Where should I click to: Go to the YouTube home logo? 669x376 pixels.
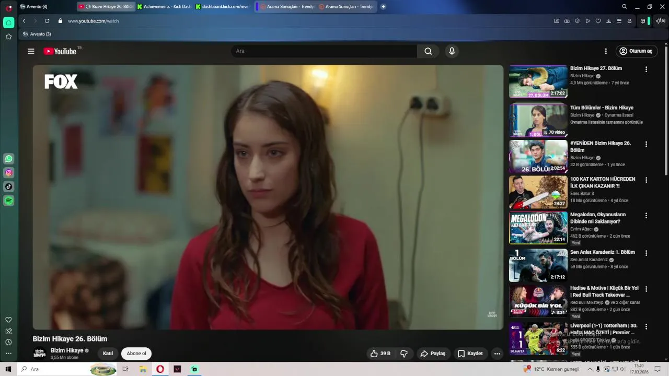click(x=60, y=51)
